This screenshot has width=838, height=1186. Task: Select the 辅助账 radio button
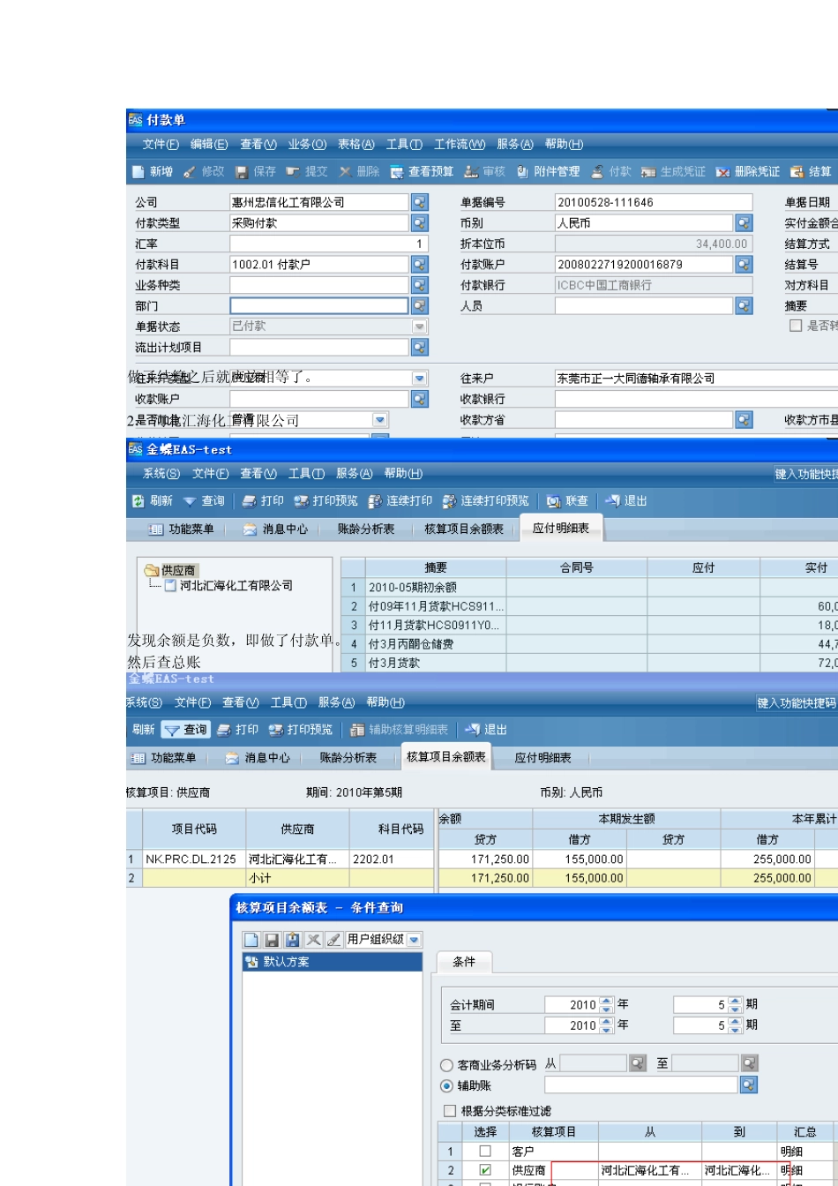click(x=446, y=1085)
